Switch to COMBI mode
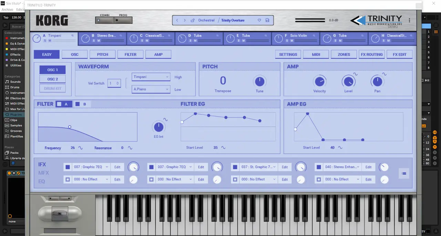Screen dimensions: 441x236 [105, 20]
